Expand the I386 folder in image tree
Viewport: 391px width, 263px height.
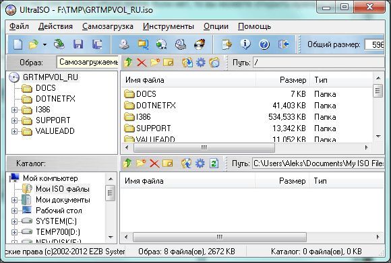point(14,110)
